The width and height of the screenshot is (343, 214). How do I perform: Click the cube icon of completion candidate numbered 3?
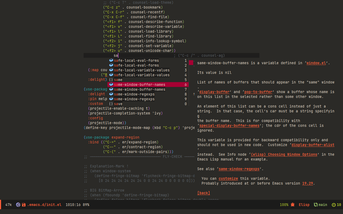point(111,70)
